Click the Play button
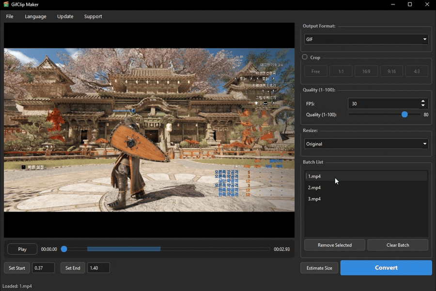Viewport: 436px width, 291px height. (x=22, y=249)
